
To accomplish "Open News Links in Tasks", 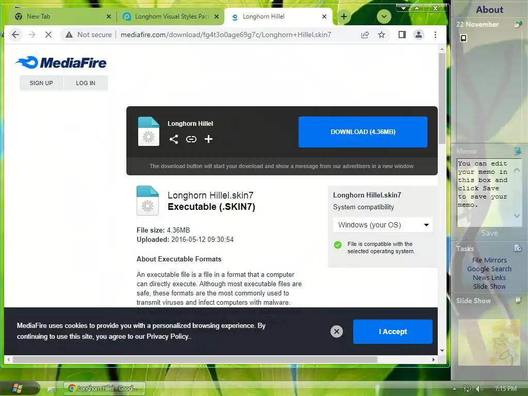I will coord(489,277).
